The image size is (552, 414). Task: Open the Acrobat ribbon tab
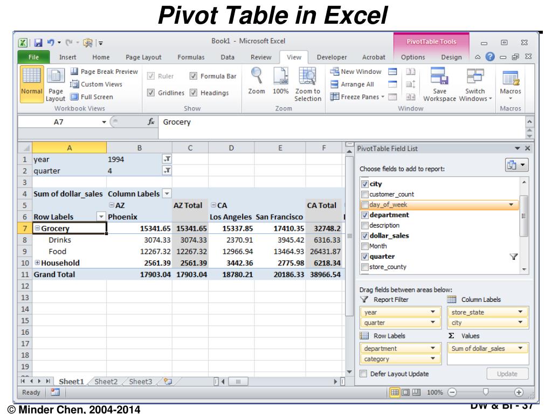click(374, 57)
